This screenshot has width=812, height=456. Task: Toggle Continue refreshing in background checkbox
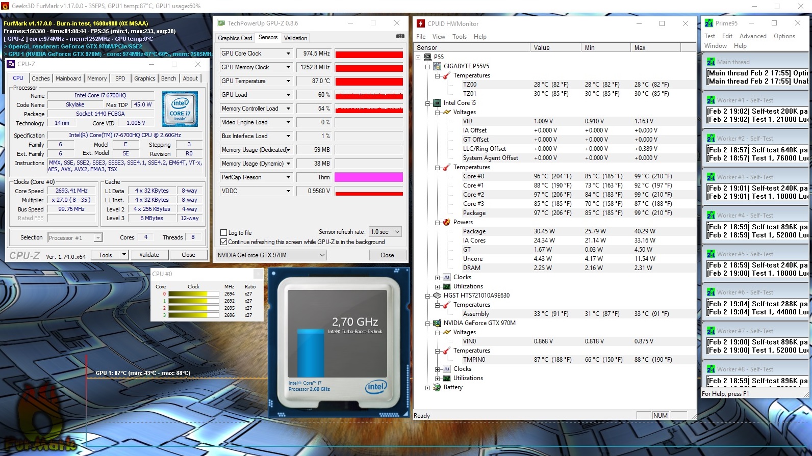[x=223, y=242]
